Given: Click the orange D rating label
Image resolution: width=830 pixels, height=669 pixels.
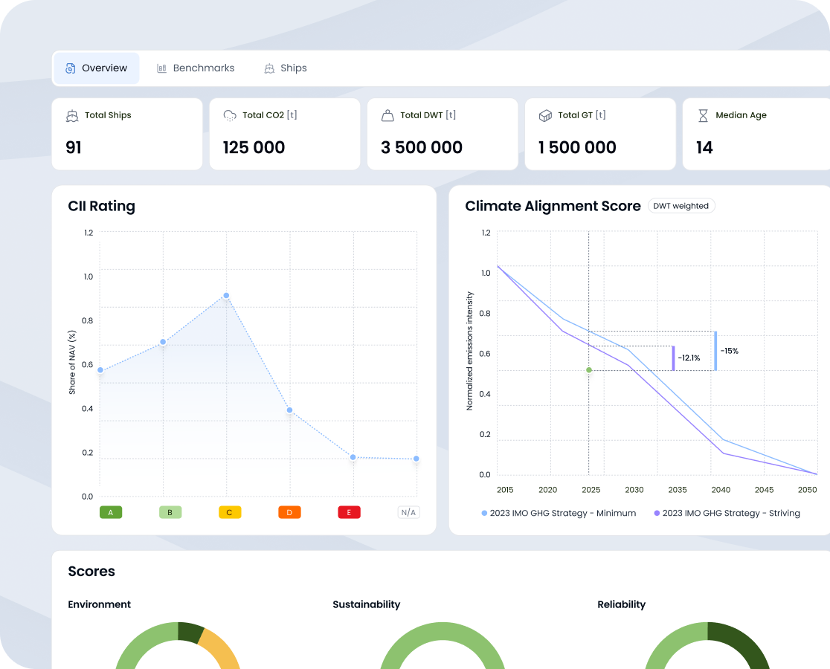Looking at the screenshot, I should point(289,512).
